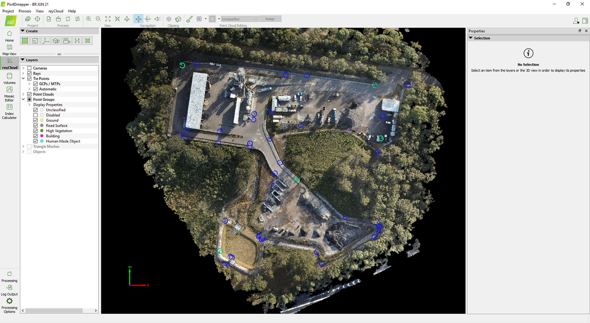Launch the Mosaic Editor
The image size is (590, 323).
pyautogui.click(x=9, y=94)
